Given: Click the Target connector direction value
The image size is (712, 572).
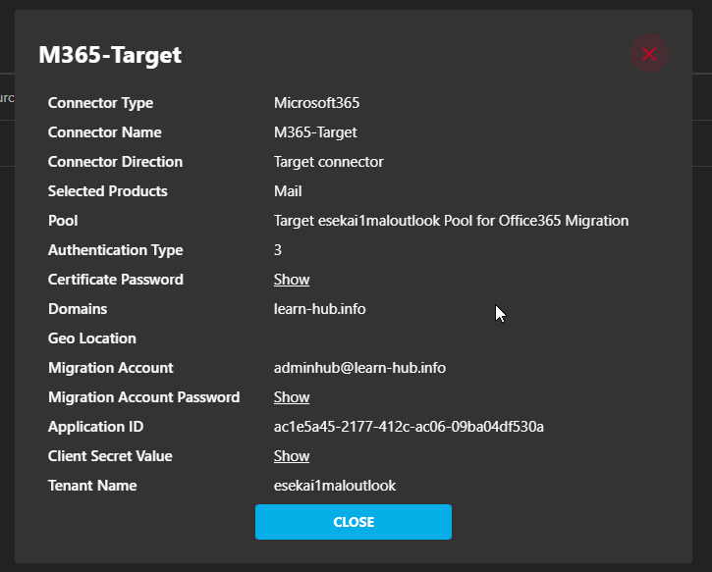Looking at the screenshot, I should tap(328, 162).
